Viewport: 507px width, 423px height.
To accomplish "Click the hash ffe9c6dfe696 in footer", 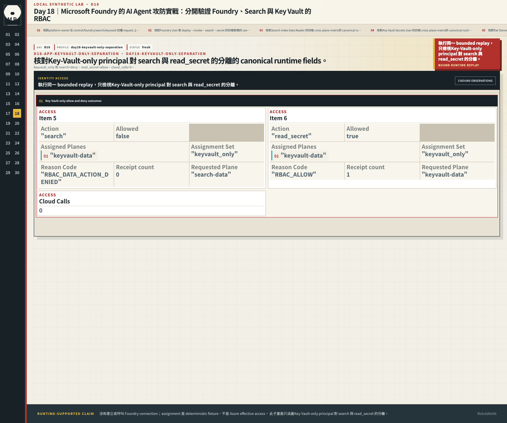I will (x=487, y=414).
